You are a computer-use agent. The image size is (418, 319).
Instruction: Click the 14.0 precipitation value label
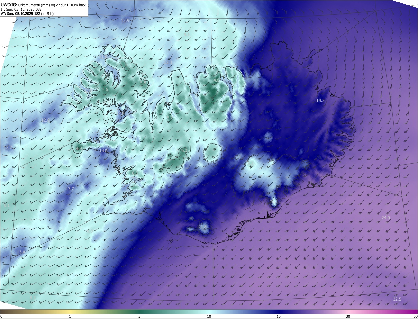point(103,151)
